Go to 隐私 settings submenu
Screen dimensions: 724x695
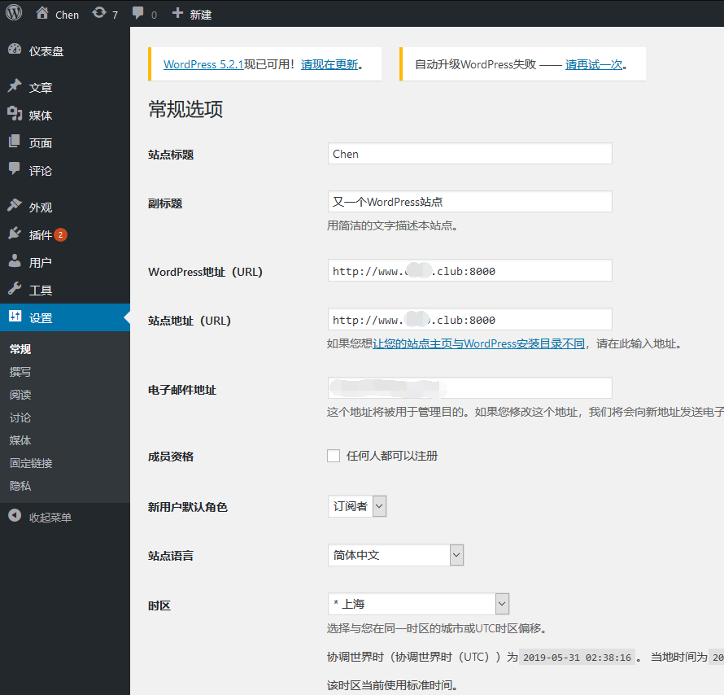[20, 486]
